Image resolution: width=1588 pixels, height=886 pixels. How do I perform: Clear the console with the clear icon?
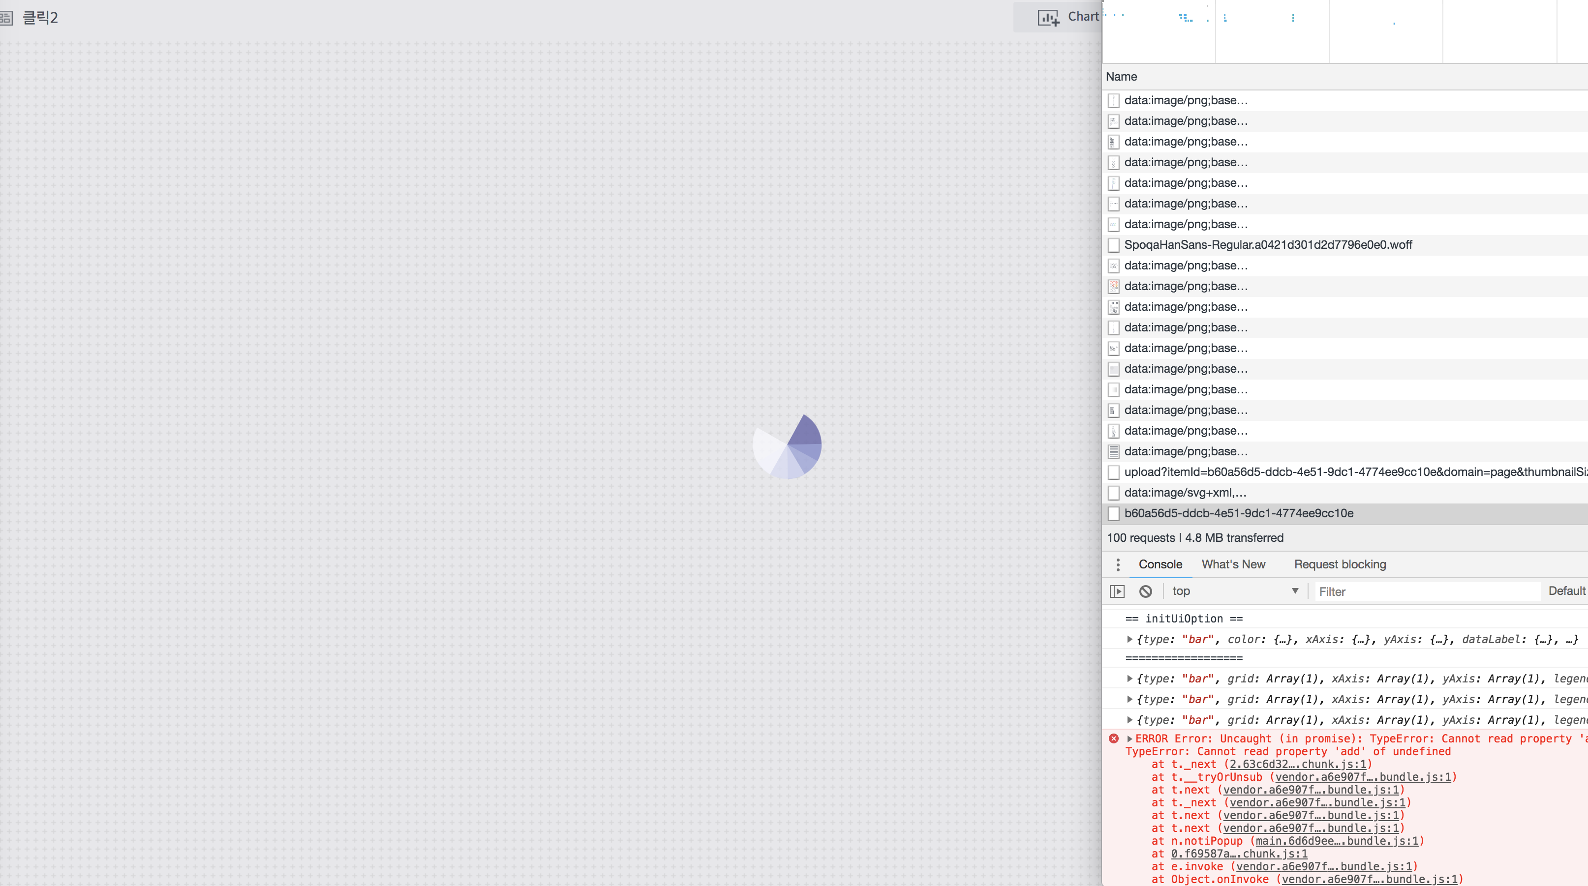pos(1145,591)
